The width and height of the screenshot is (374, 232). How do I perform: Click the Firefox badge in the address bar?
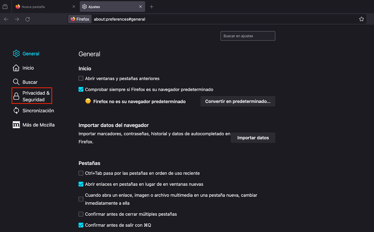[x=80, y=19]
